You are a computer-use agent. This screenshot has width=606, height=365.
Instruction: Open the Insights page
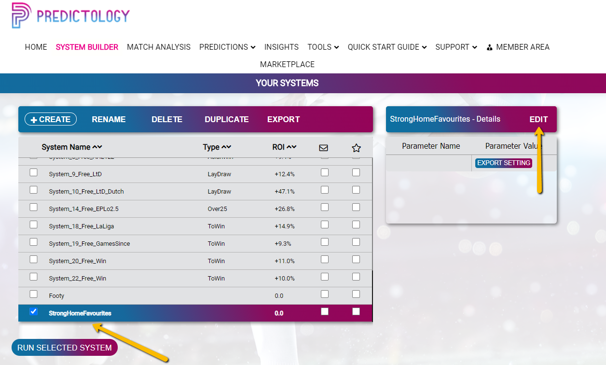point(281,47)
